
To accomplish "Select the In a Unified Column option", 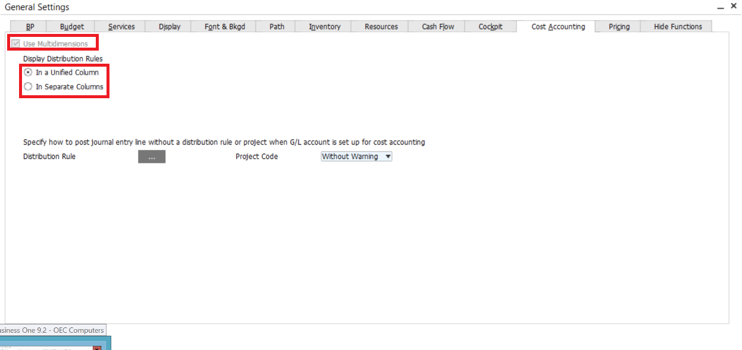I will [28, 73].
